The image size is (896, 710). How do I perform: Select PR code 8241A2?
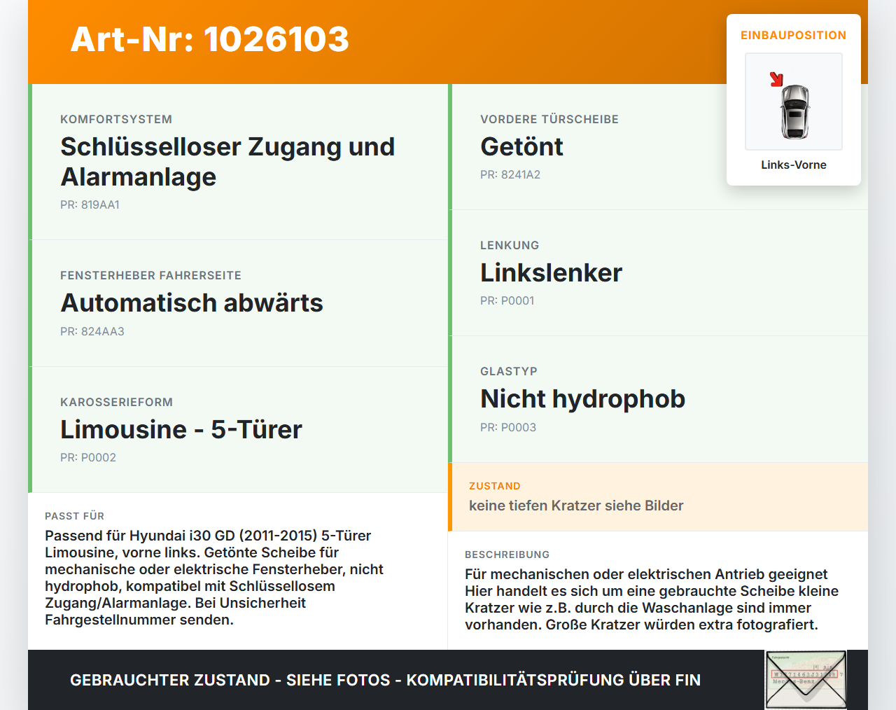(510, 175)
